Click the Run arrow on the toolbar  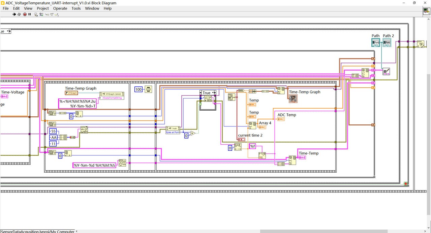[x=14, y=14]
